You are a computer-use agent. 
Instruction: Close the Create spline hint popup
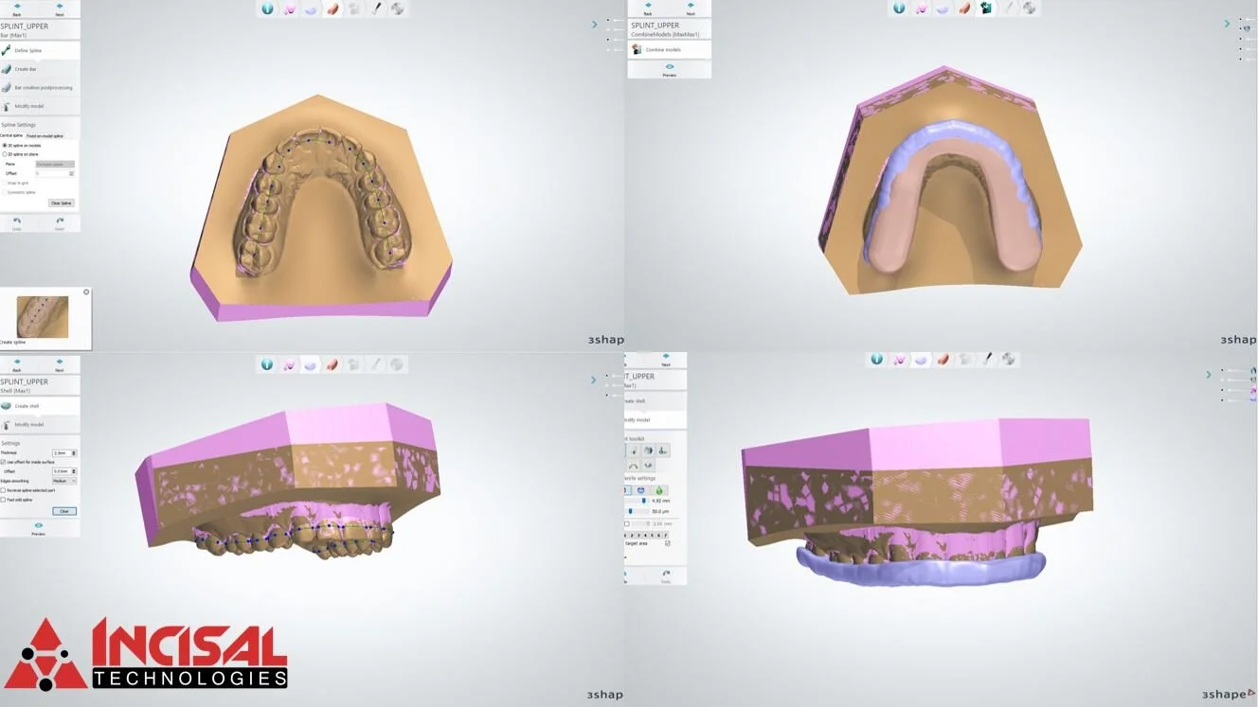pos(86,292)
